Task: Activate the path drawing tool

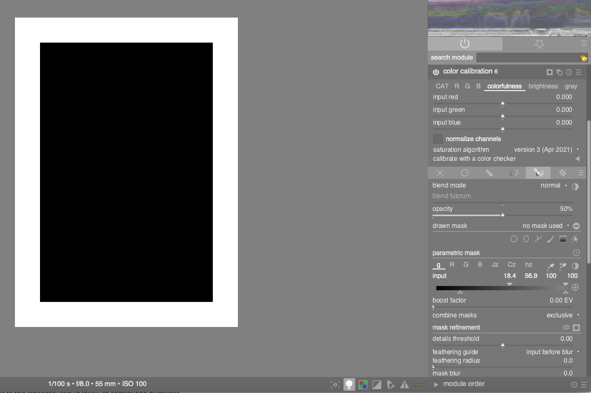Action: pyautogui.click(x=538, y=239)
